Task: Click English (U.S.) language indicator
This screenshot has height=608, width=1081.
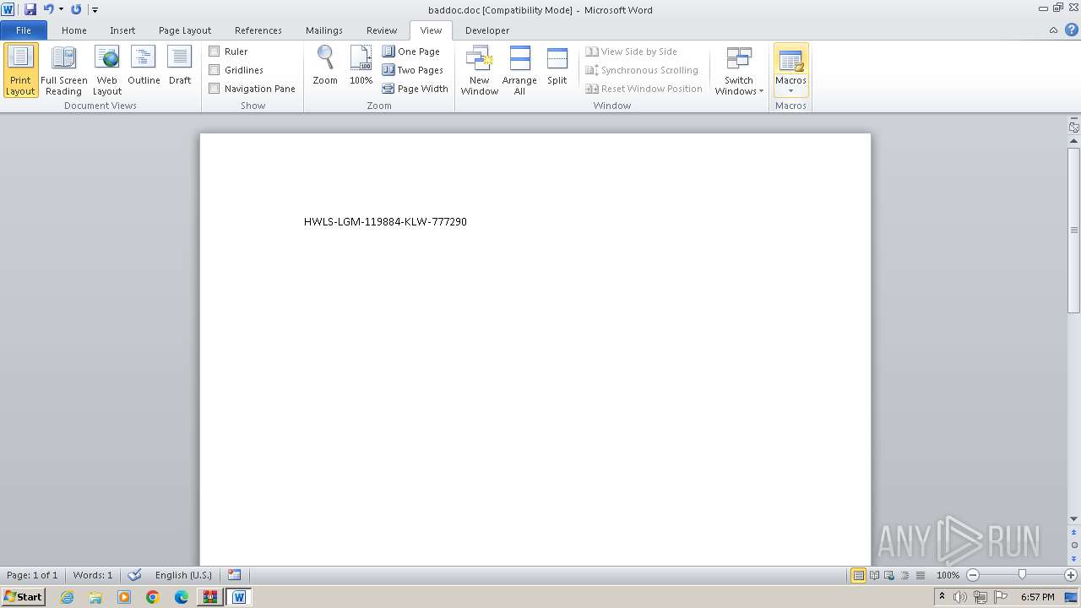Action: point(183,575)
